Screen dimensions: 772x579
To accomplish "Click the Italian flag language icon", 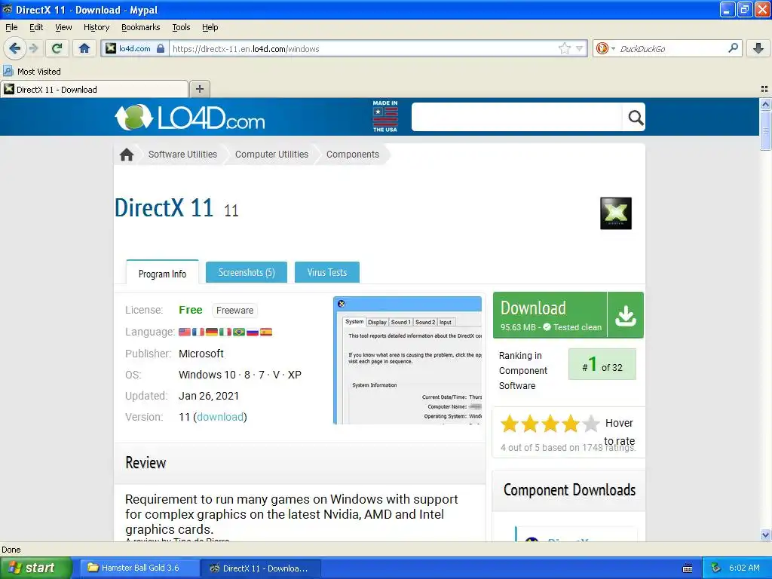I will pos(225,332).
